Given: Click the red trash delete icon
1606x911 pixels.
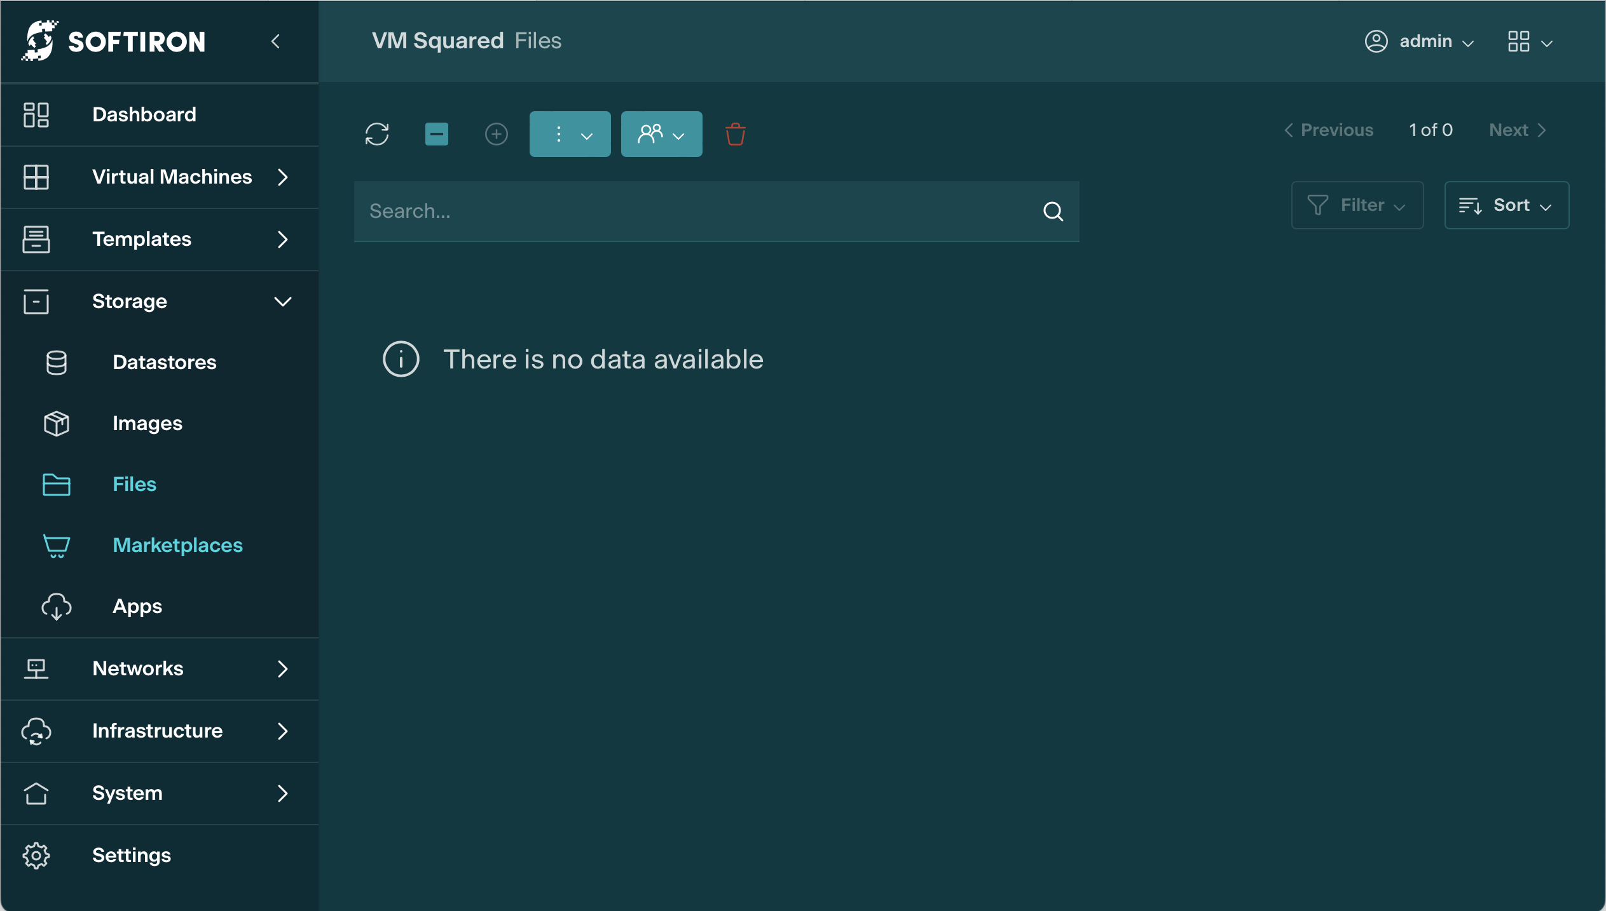Looking at the screenshot, I should coord(735,134).
